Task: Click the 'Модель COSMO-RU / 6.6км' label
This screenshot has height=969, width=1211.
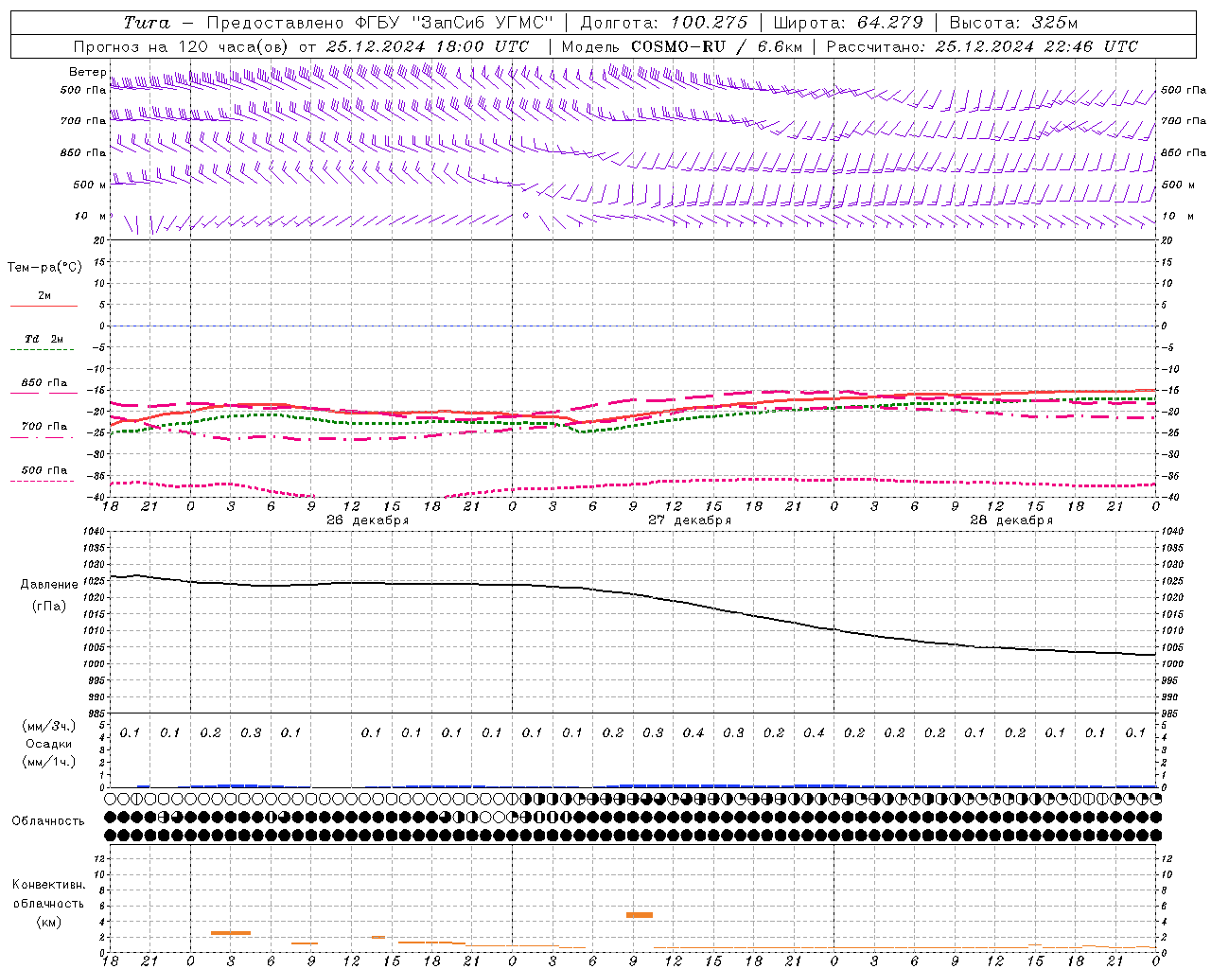Action: click(x=681, y=46)
